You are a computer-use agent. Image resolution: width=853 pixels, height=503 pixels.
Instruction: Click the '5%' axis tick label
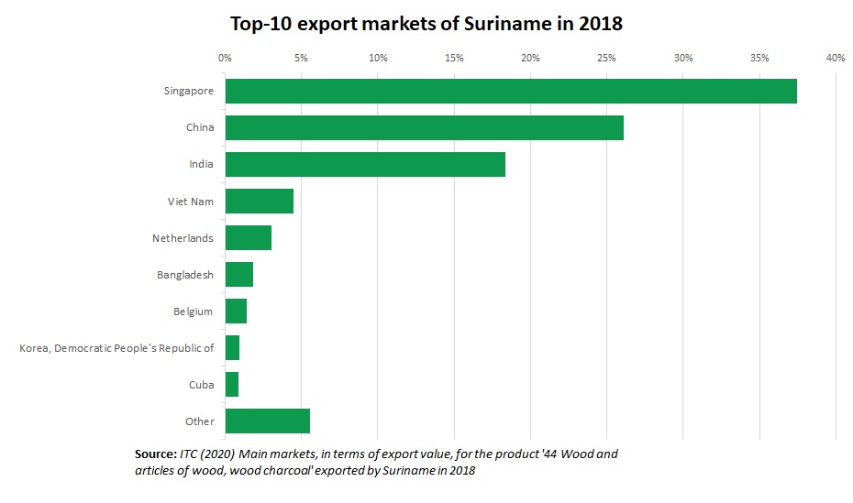[301, 58]
